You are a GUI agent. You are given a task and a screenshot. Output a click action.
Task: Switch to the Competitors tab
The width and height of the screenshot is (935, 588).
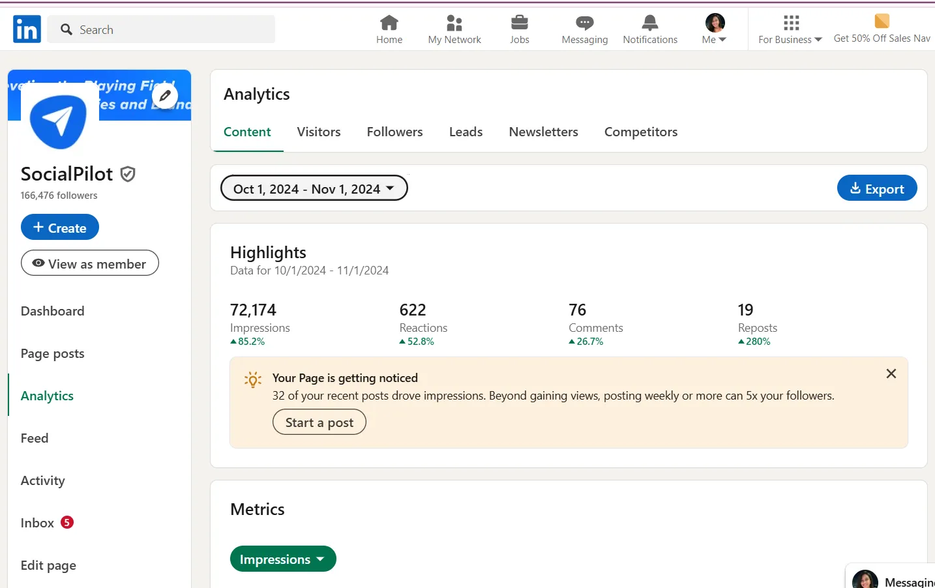pyautogui.click(x=641, y=132)
